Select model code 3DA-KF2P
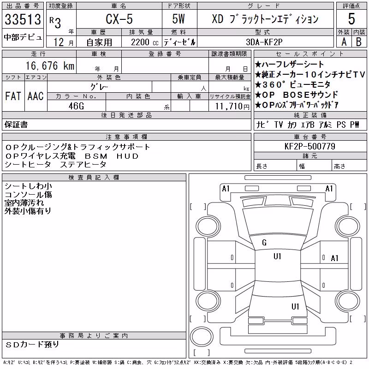Image resolution: width=369 pixels, height=369 pixels. 264,42
